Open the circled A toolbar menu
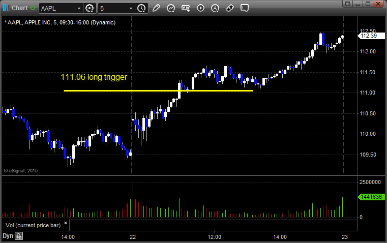The image size is (387, 243). click(215, 8)
